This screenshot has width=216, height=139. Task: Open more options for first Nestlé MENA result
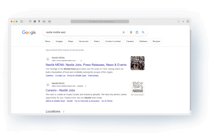pos(81,61)
